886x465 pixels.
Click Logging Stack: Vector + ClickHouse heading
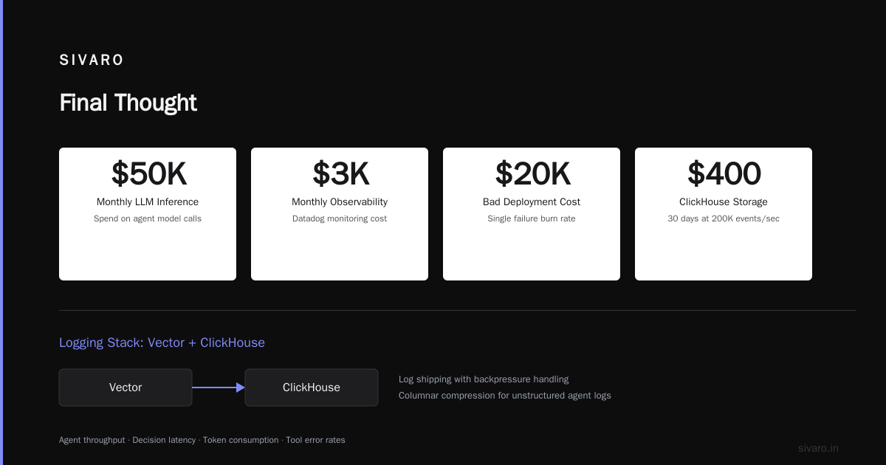click(x=162, y=342)
